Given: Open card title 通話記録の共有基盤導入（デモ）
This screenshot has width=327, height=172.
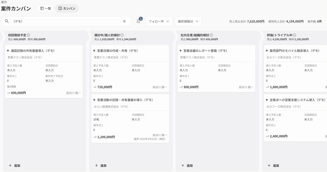Looking at the screenshot, I should click(33, 51).
